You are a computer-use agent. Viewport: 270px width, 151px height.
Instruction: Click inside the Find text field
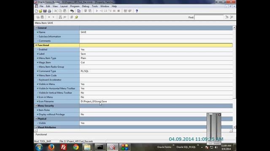point(209,17)
